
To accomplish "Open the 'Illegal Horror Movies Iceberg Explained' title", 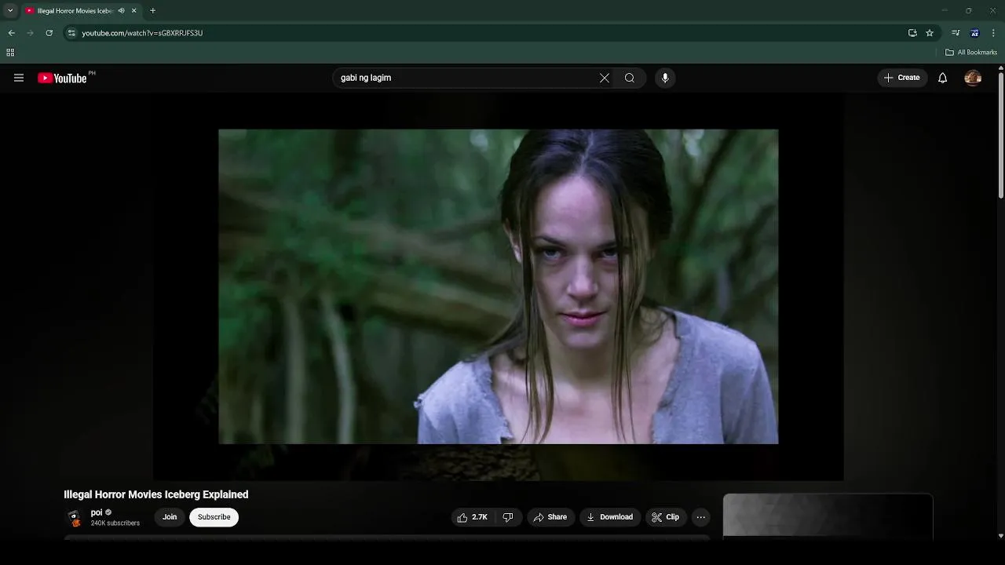I will (156, 494).
